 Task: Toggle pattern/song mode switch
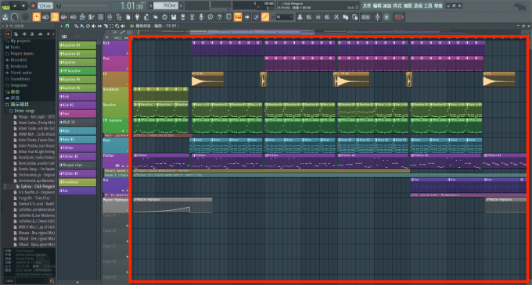[x=5, y=5]
